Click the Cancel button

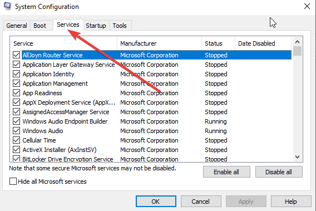201,202
